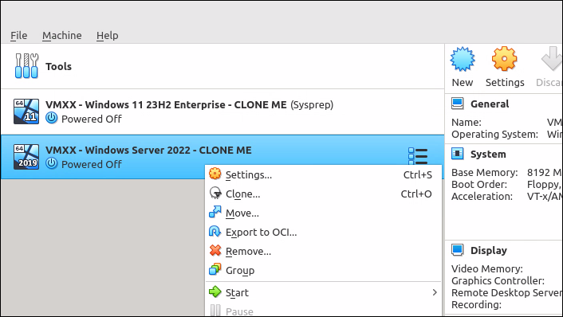The height and width of the screenshot is (317, 563).
Task: Click the Operating System label
Action: pos(494,135)
